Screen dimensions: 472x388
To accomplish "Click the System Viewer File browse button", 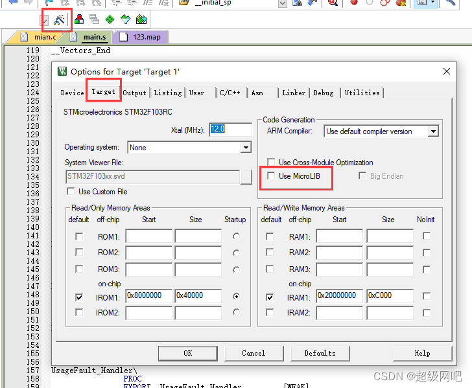I will coord(246,177).
